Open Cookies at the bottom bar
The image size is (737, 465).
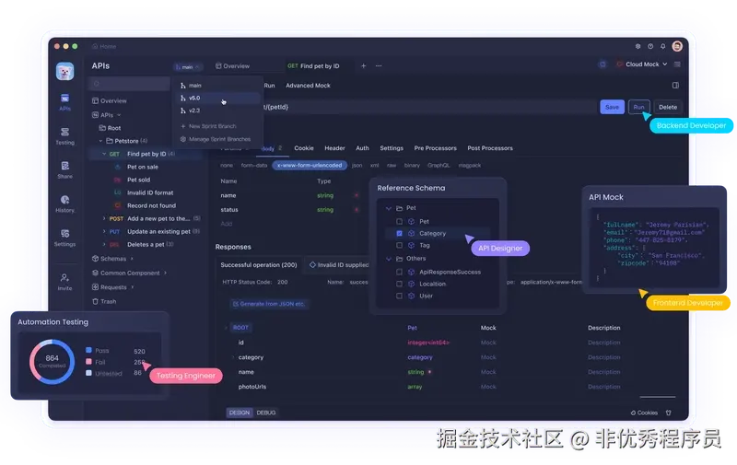[x=644, y=413]
